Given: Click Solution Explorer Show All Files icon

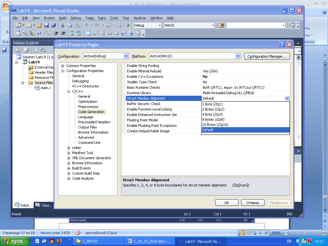Looking at the screenshot, I should [26, 50].
